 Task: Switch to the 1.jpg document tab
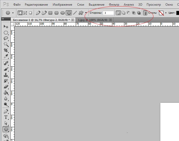pos(93,20)
